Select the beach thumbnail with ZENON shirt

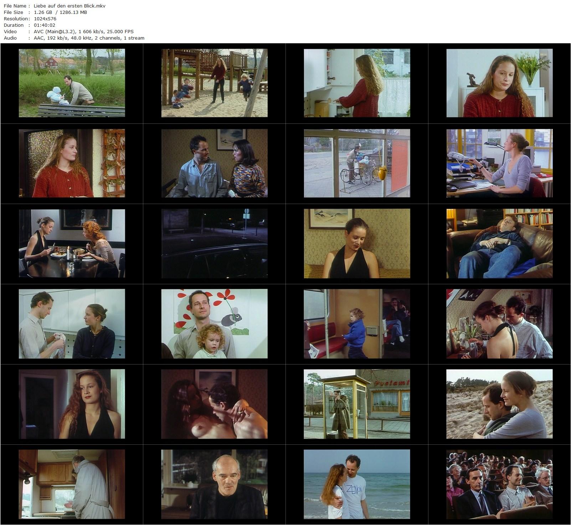pyautogui.click(x=357, y=484)
